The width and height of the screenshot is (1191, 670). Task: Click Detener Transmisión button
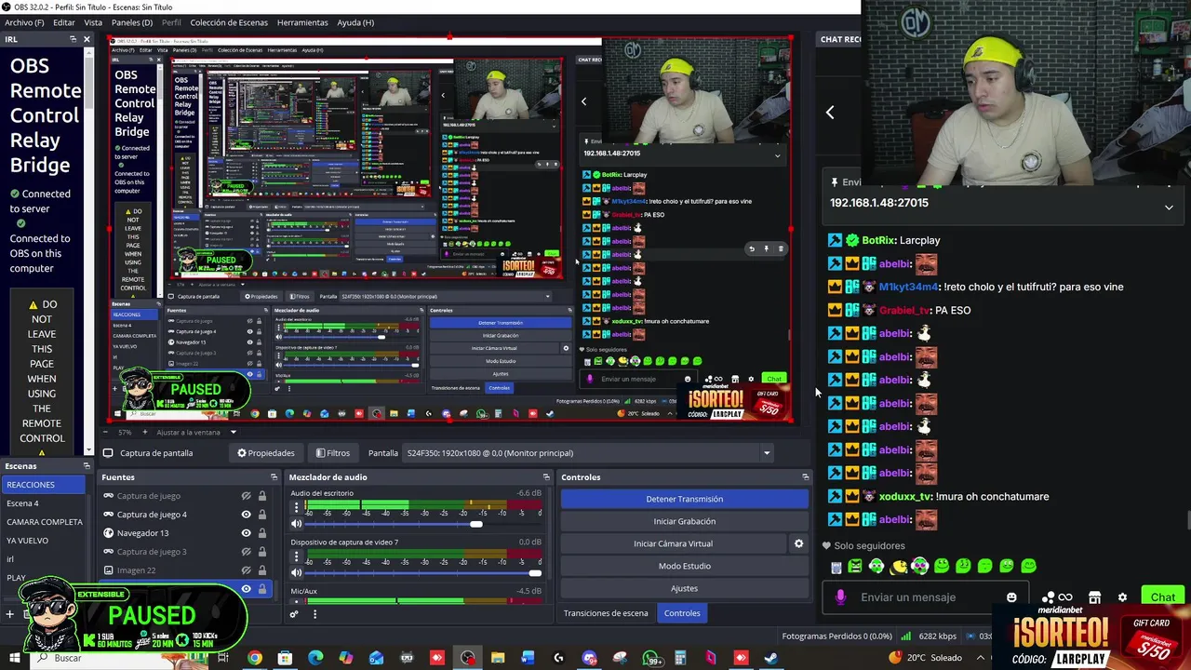[x=684, y=499]
